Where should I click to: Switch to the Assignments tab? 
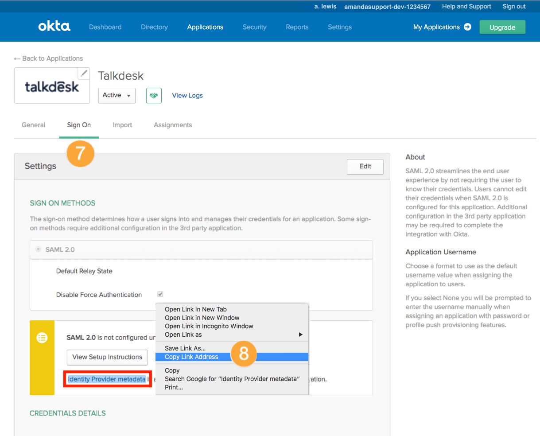point(173,125)
